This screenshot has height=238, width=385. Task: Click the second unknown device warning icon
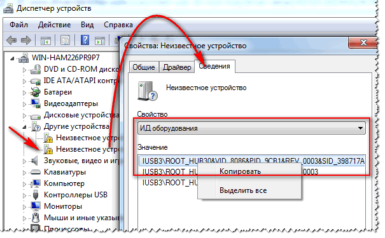point(48,149)
